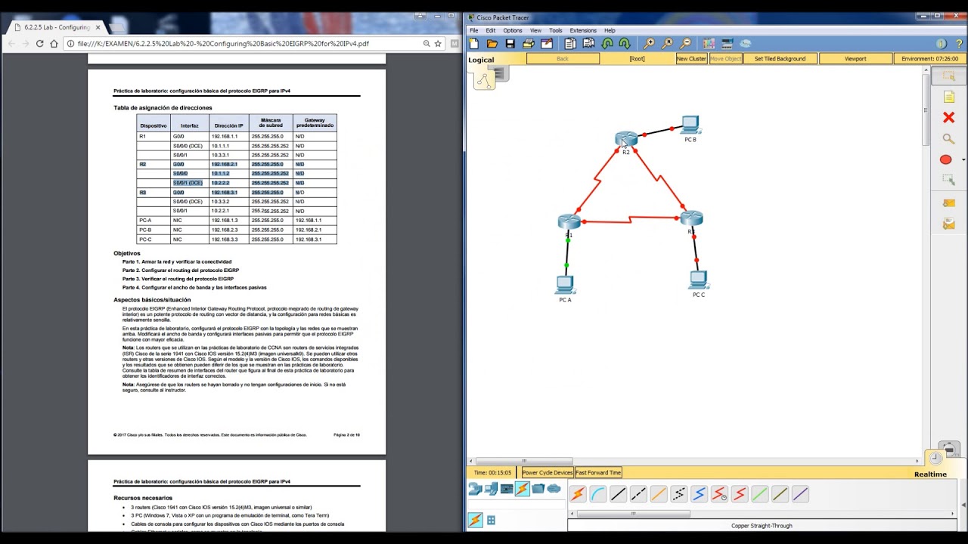Click the Undo arrow icon
Viewport: 968px width, 544px height.
pyautogui.click(x=607, y=44)
